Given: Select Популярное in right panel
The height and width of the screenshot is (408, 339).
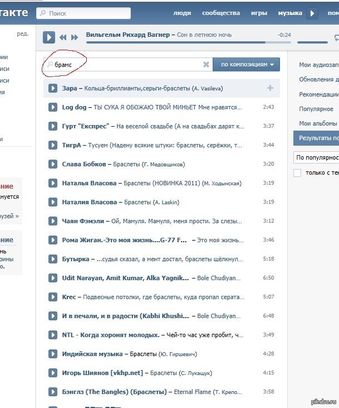Looking at the screenshot, I should (316, 109).
